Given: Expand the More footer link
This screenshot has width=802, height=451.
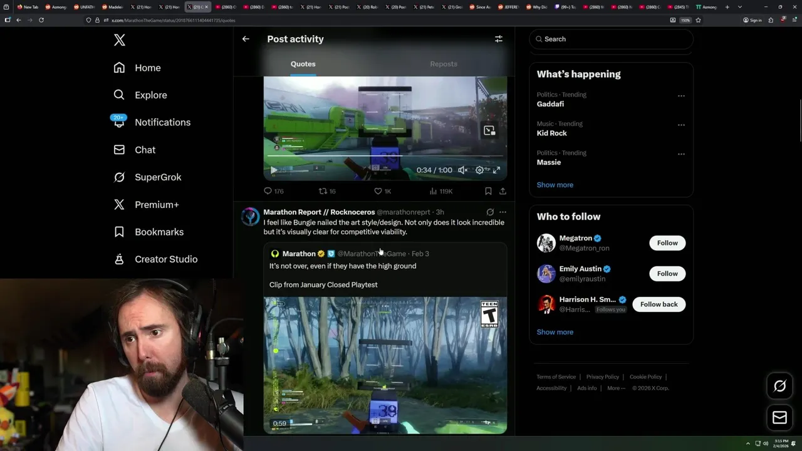Looking at the screenshot, I should click(616, 388).
